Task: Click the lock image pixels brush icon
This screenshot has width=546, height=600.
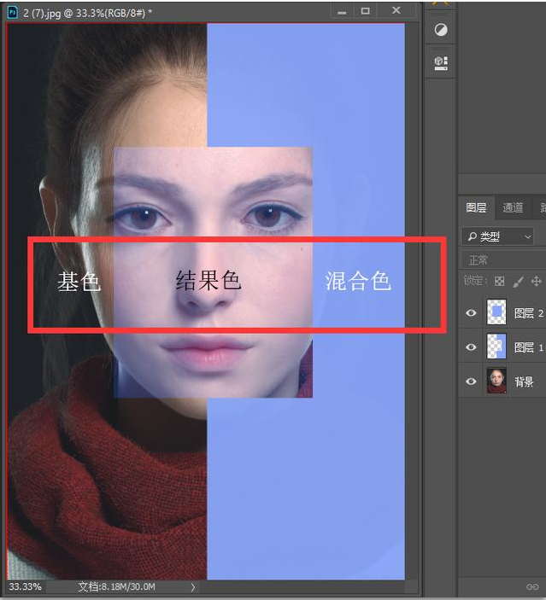Action: tap(518, 281)
